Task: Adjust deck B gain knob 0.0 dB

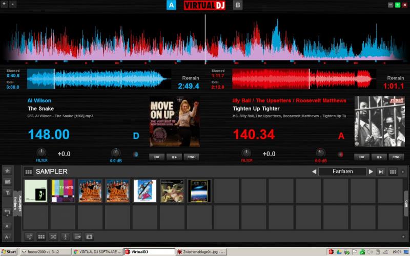Action: pos(321,153)
